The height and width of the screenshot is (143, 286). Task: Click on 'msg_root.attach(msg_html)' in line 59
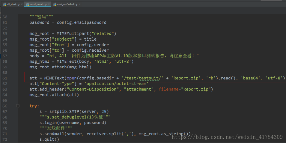point(60,67)
